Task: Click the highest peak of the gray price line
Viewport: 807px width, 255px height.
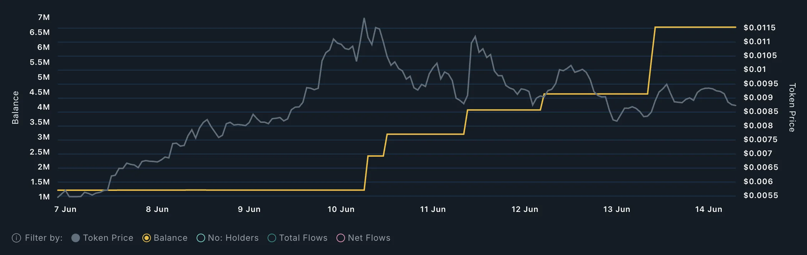Action: (x=364, y=19)
